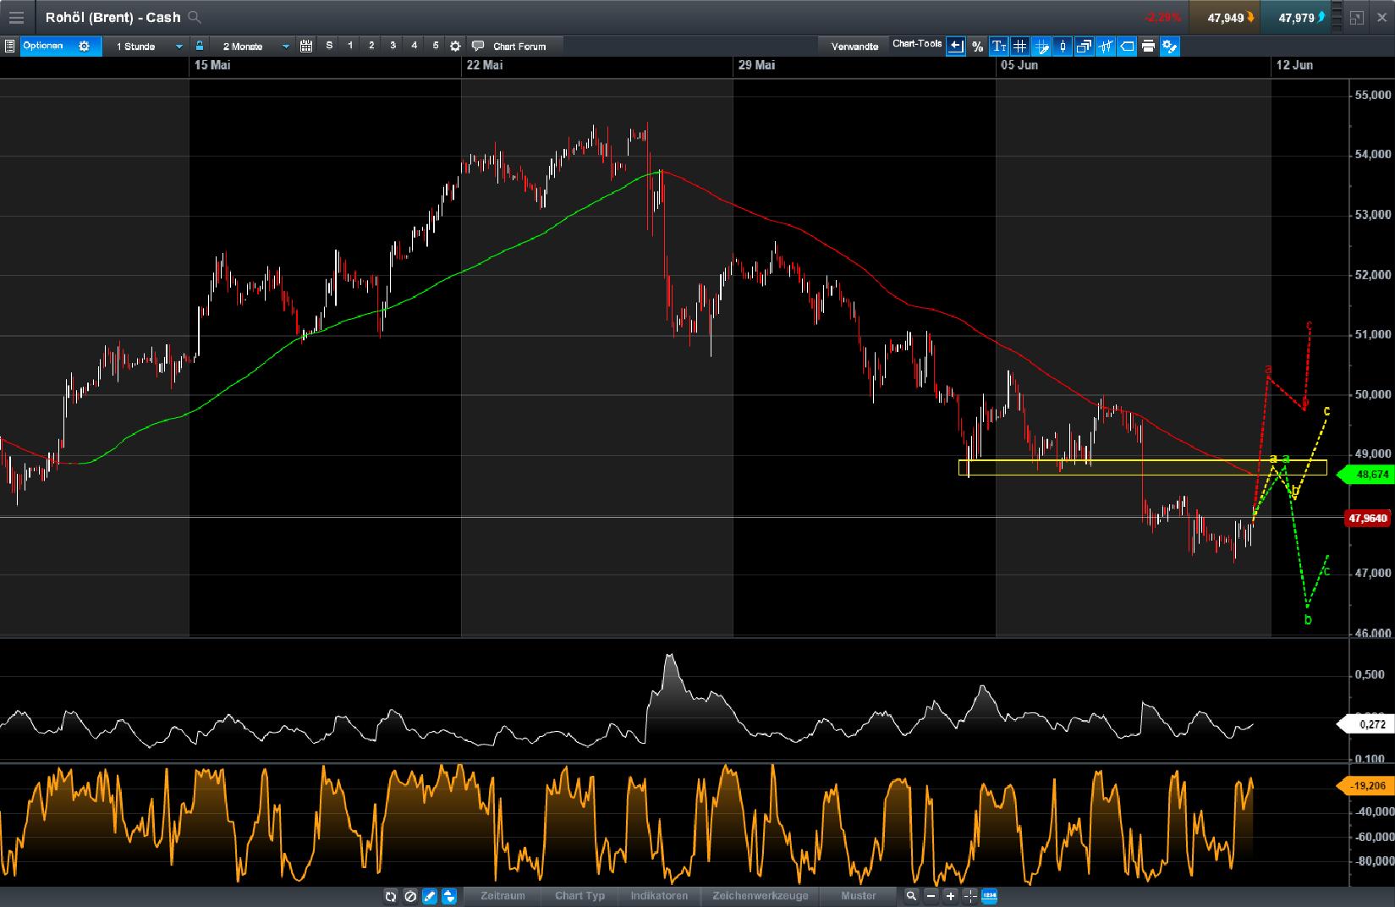Open the Zeichenwerkzeuge menu
This screenshot has height=907, width=1395.
coord(760,896)
